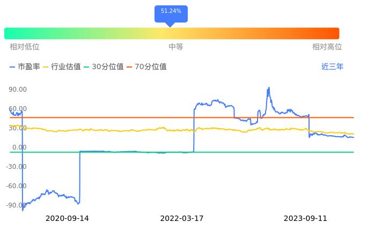Click the -90.00 y-axis label
368x237 pixels.
click(17, 205)
